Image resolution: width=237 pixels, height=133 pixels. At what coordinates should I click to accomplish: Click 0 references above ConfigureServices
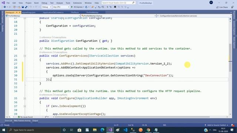[46, 52]
